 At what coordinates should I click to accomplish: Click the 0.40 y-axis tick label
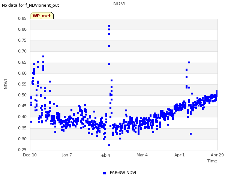pyautogui.click(x=22, y=117)
